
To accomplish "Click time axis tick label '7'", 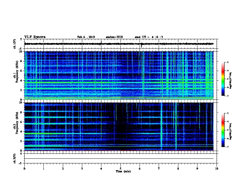I will tap(159, 169).
